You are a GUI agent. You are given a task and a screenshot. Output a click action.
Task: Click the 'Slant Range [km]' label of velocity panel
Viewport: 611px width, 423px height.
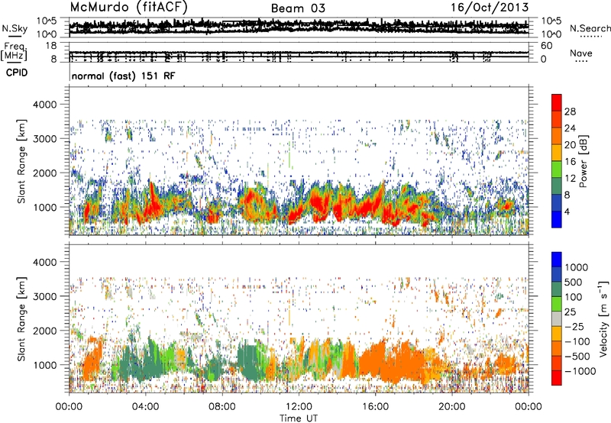(21, 319)
